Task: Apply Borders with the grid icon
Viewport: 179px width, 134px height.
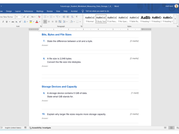Action: (x=77, y=21)
